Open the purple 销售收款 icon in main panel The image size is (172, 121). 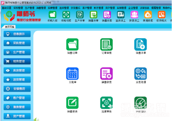(106, 74)
